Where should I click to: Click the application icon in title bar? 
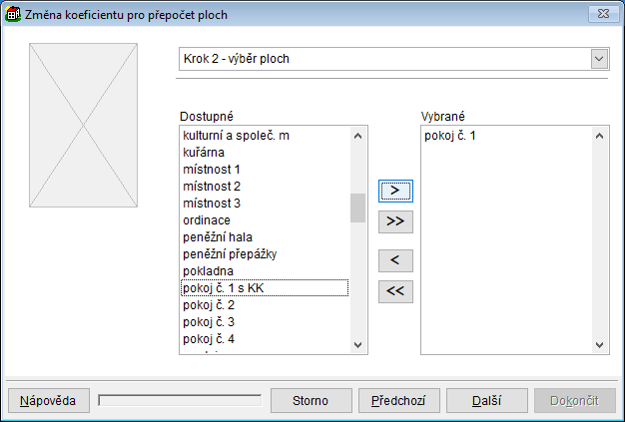point(14,14)
